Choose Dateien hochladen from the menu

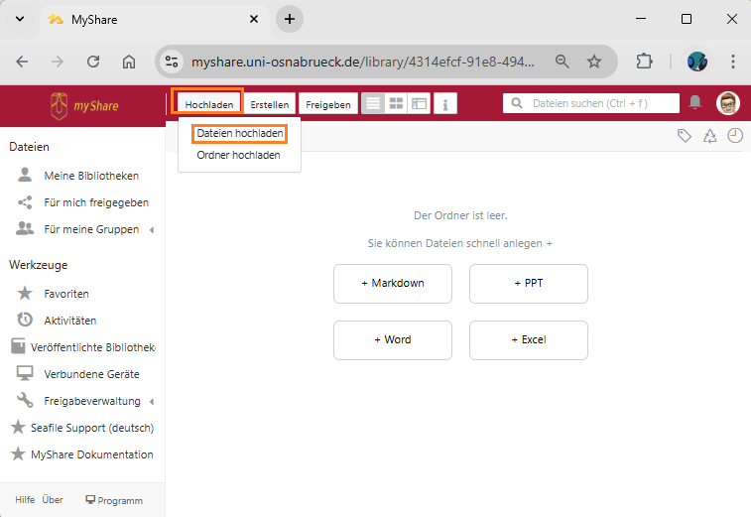(239, 133)
